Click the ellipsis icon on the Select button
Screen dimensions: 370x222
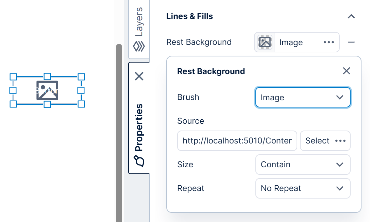[340, 141]
